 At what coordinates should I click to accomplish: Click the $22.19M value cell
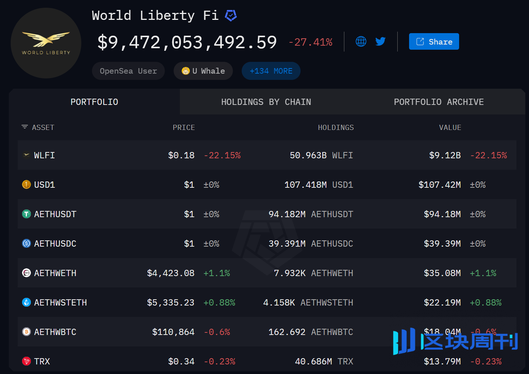pos(442,303)
